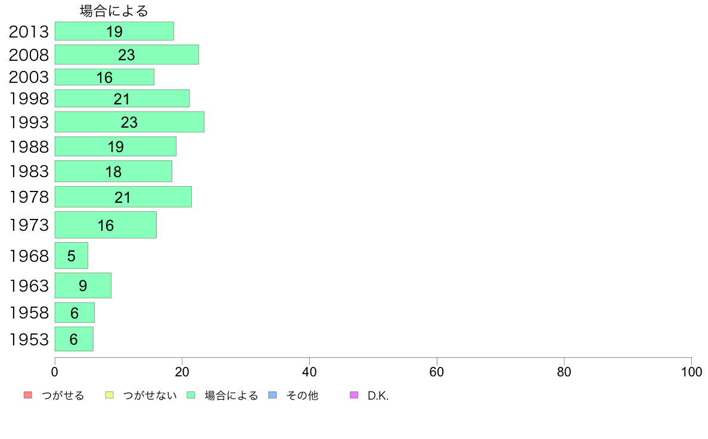Click the 1998 year label
Viewport: 708px width, 439px height.
click(x=29, y=98)
